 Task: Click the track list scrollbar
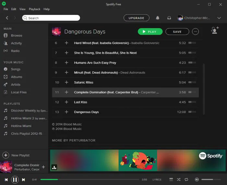204,89
